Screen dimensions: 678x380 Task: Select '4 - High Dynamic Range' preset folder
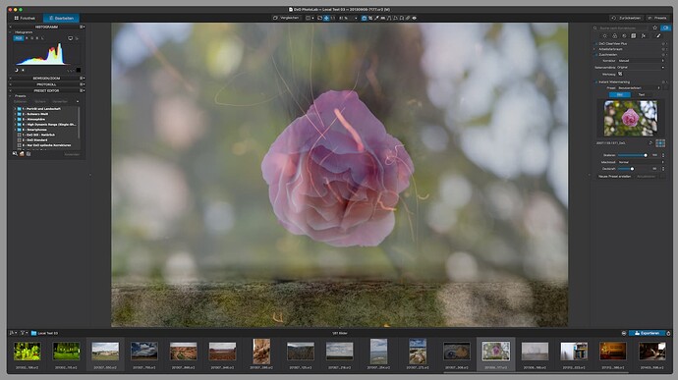pos(48,125)
